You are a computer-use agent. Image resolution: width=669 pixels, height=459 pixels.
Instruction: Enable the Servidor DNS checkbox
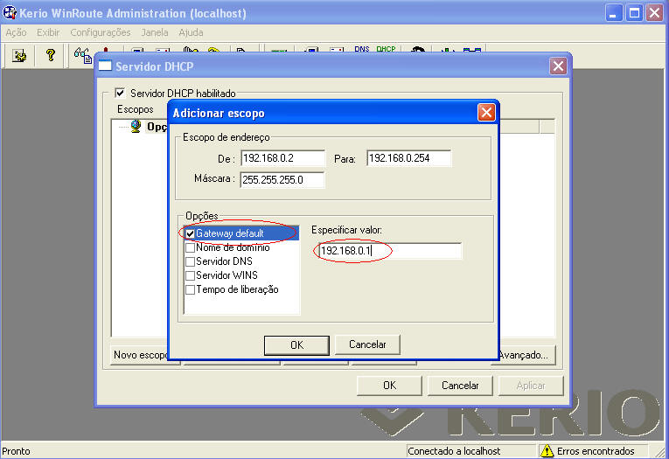(x=190, y=261)
